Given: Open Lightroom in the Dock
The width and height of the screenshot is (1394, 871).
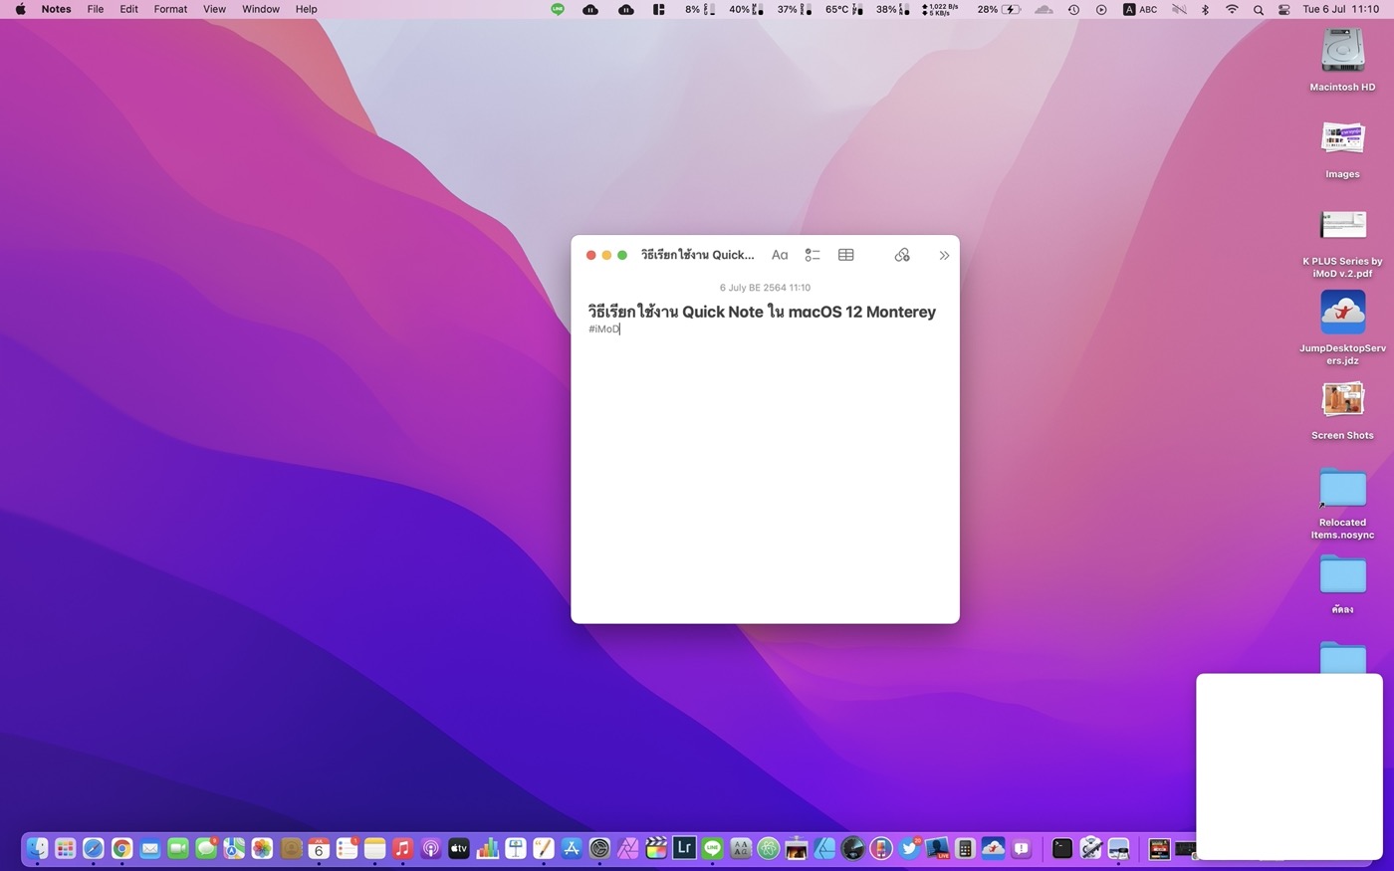Looking at the screenshot, I should 684,848.
